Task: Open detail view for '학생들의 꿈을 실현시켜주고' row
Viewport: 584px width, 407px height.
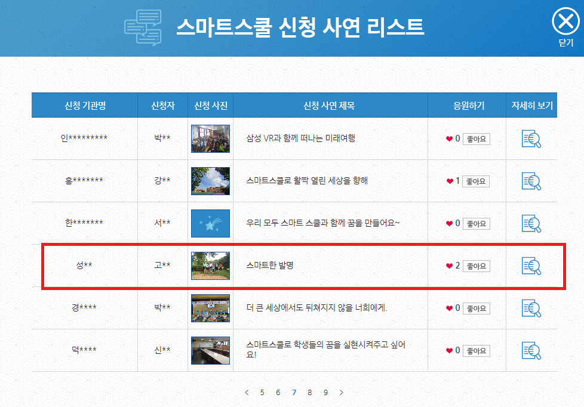Action: (531, 351)
